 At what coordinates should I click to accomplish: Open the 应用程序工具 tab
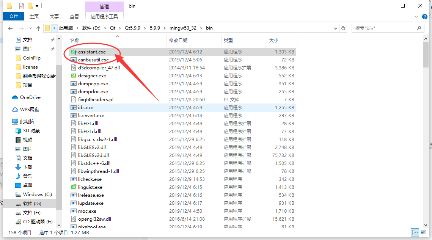coord(104,17)
